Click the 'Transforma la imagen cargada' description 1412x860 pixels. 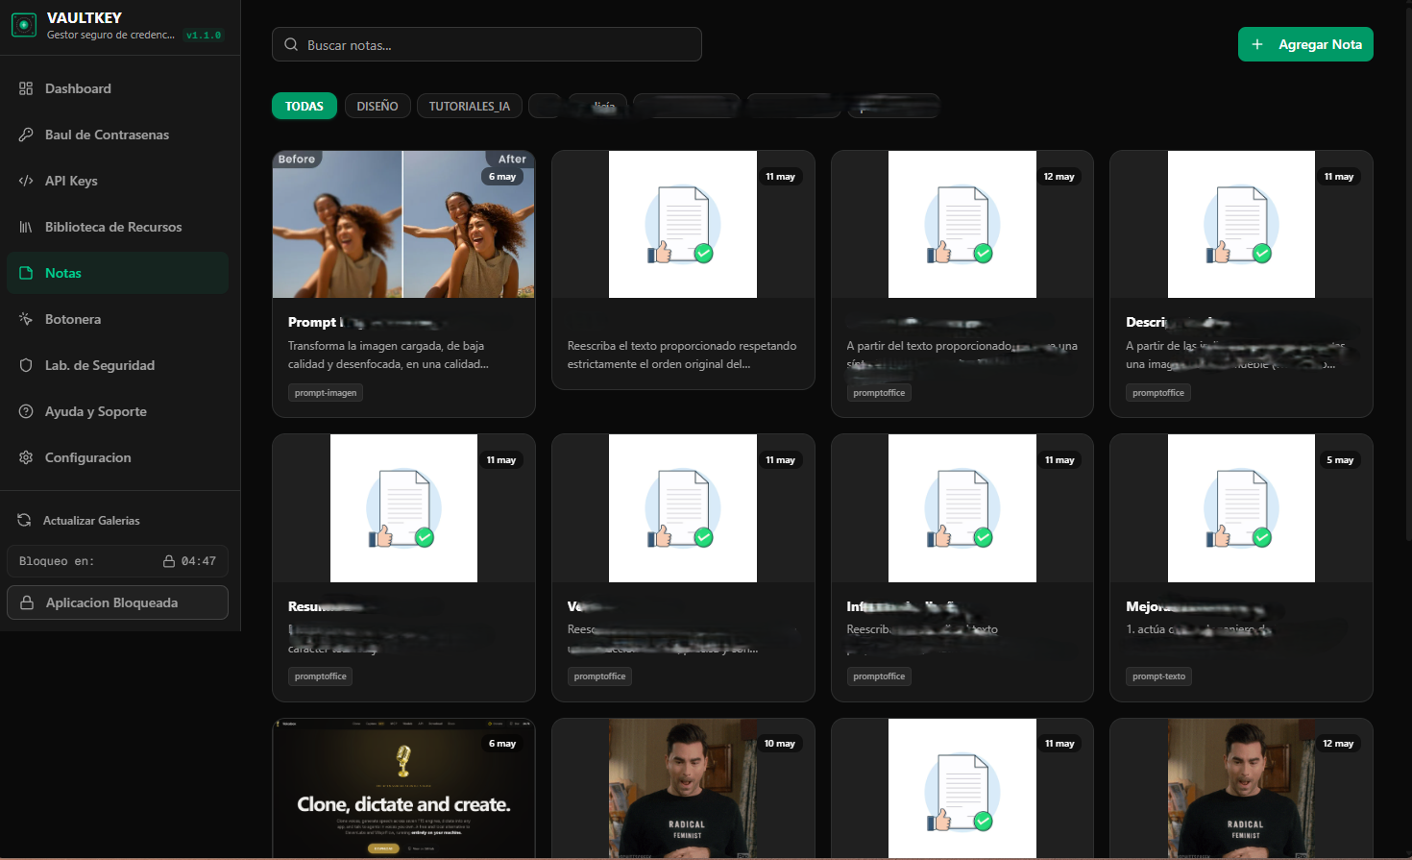(x=388, y=355)
